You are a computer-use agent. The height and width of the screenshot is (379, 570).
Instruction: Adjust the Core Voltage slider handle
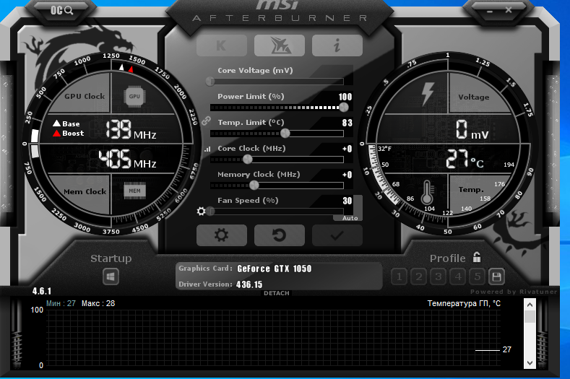(210, 82)
